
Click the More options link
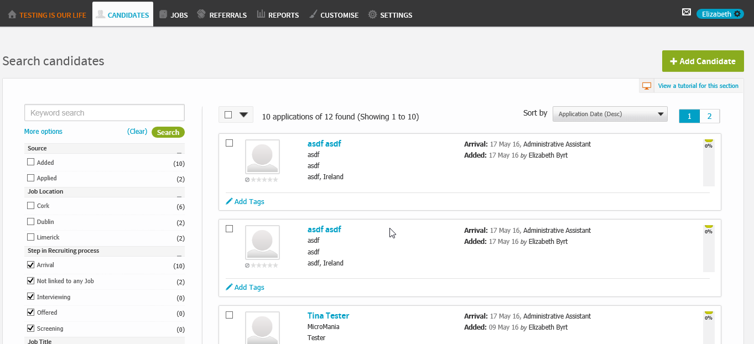[x=43, y=132]
